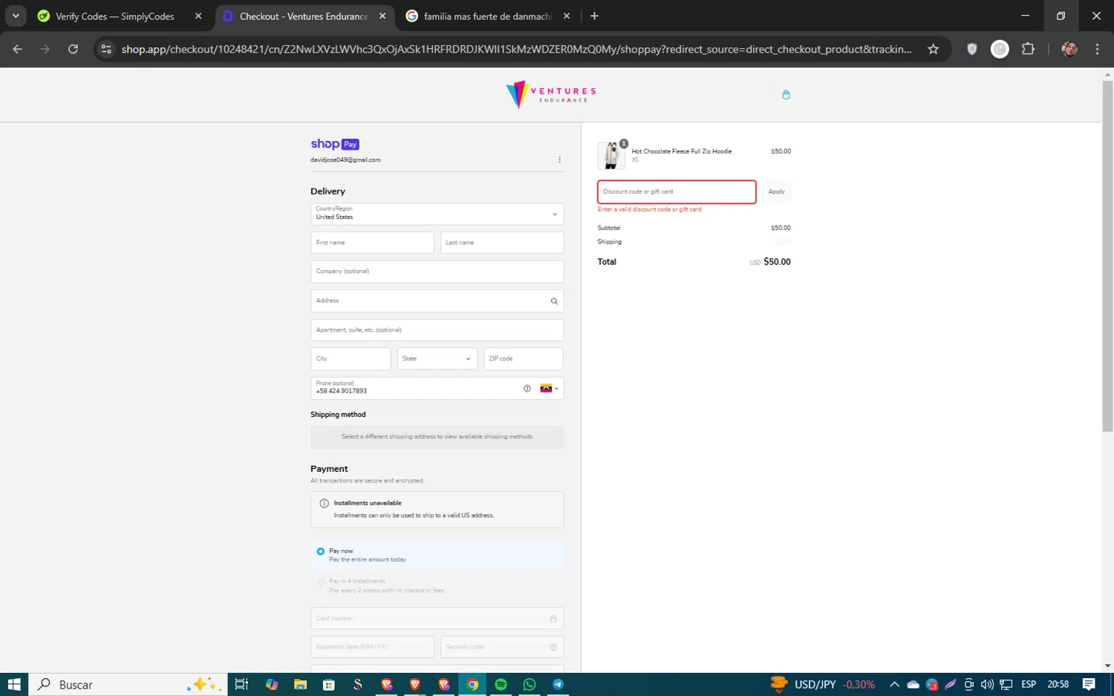Switch to Verify Codes — SimplyCodes tab
Screen dimensions: 1114x696
(115, 16)
